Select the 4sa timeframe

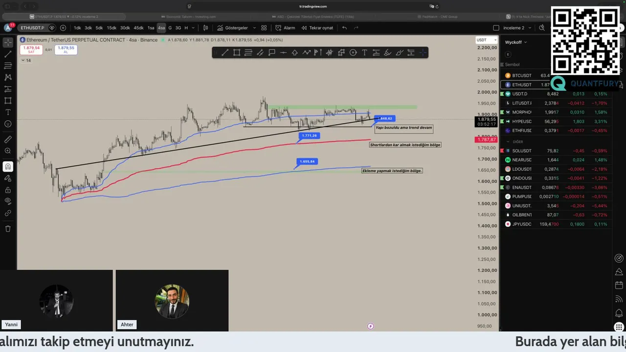[x=161, y=28]
